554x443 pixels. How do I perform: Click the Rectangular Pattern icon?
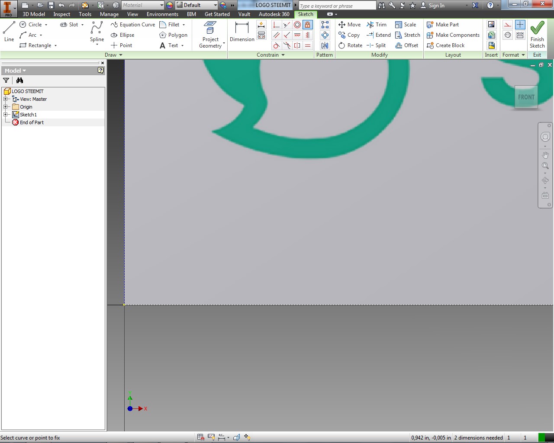click(325, 25)
